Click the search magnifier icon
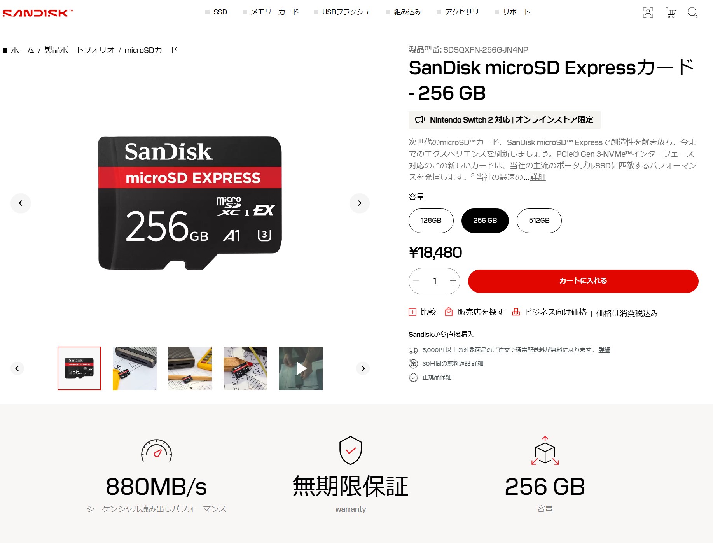This screenshot has height=543, width=713. pos(692,12)
